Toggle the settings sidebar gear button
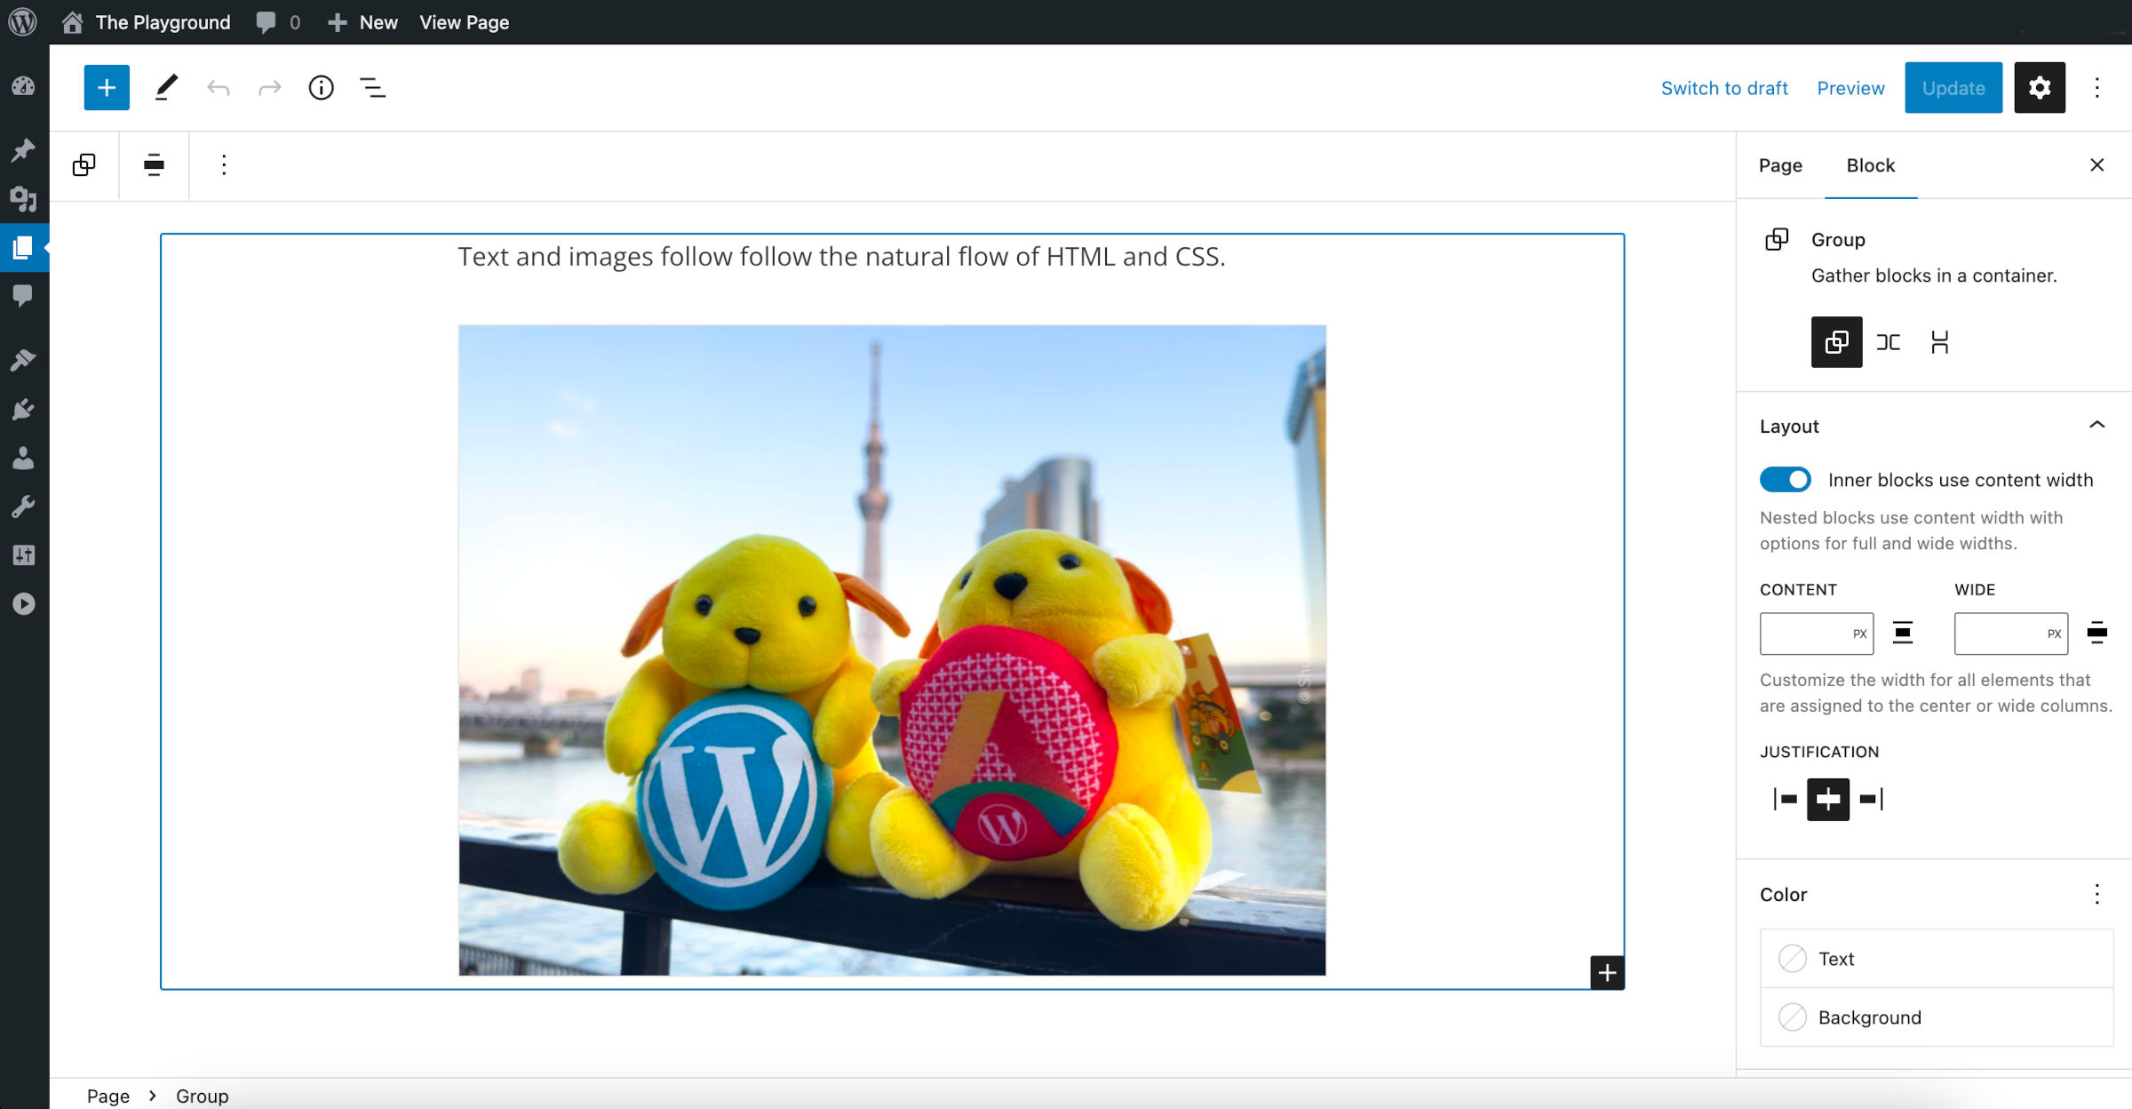This screenshot has height=1109, width=2132. coord(2040,87)
